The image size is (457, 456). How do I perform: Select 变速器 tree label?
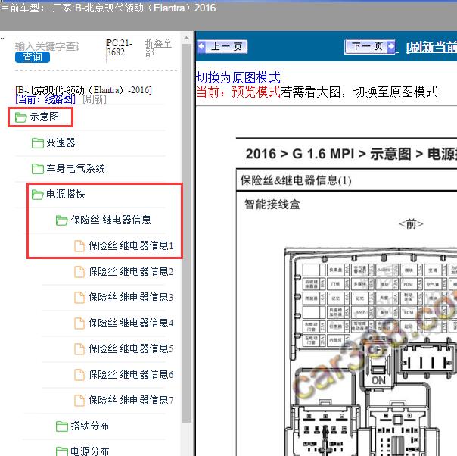(61, 142)
